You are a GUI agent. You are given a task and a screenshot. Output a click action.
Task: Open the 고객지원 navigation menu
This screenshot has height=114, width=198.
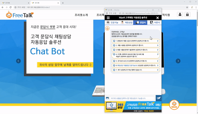click(166, 15)
